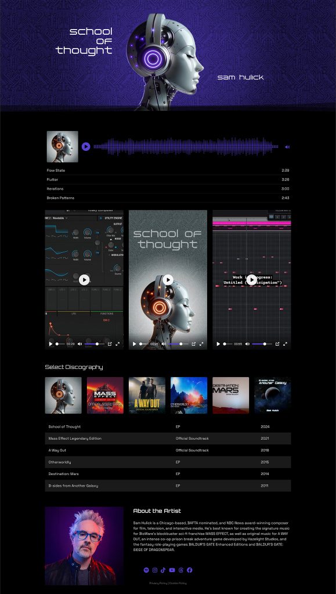336x594 pixels.
Task: Click the School of Thought table row
Action: tap(168, 426)
